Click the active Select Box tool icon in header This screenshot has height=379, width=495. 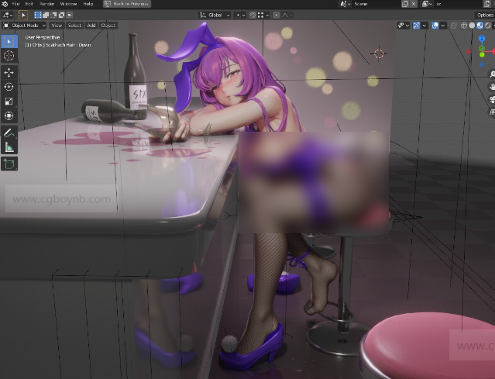point(23,15)
